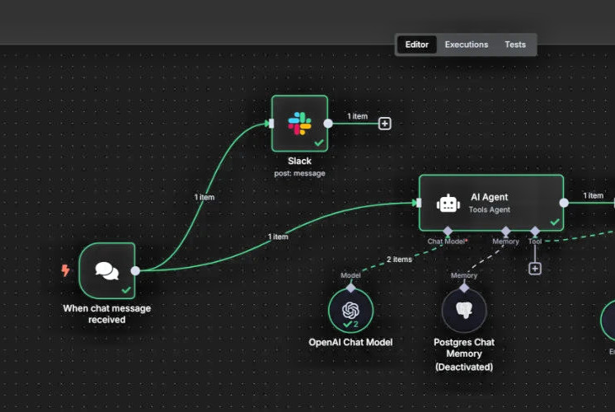The image size is (615, 412).
Task: Open the Executions tab
Action: (x=467, y=44)
